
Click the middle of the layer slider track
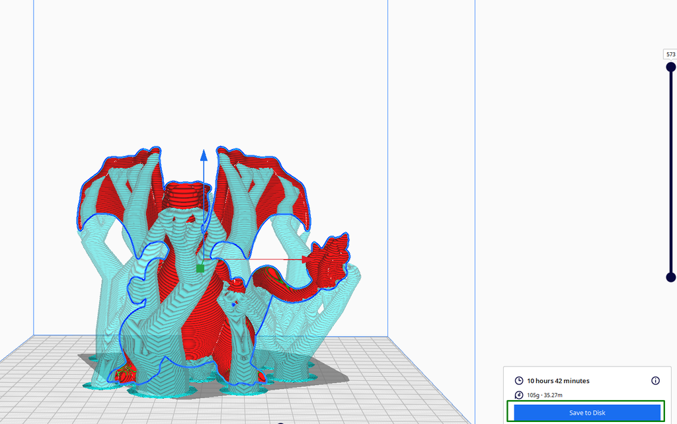[x=670, y=172]
